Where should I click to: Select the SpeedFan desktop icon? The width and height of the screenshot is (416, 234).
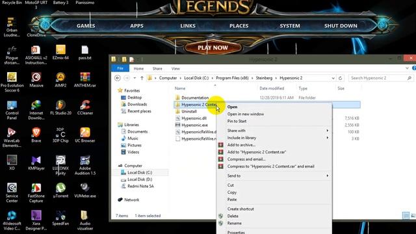(60, 218)
